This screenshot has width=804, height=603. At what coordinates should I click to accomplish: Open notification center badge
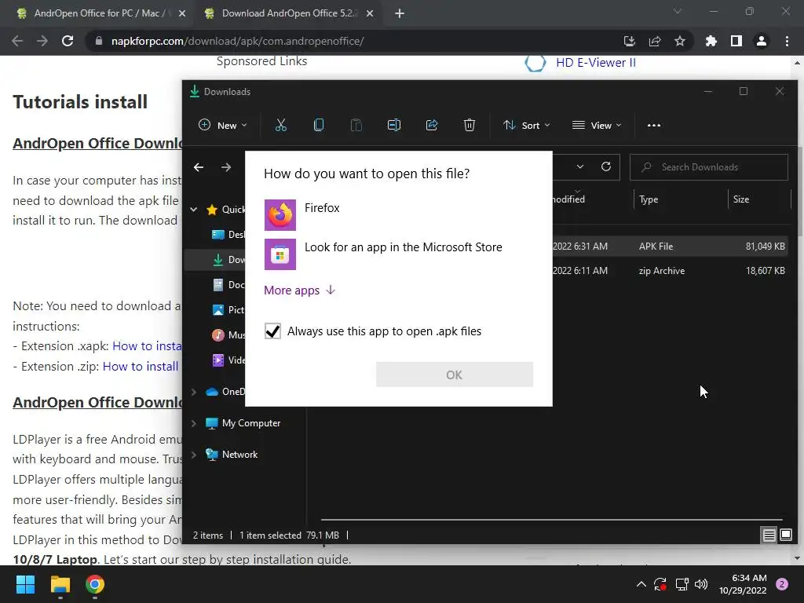click(x=782, y=584)
